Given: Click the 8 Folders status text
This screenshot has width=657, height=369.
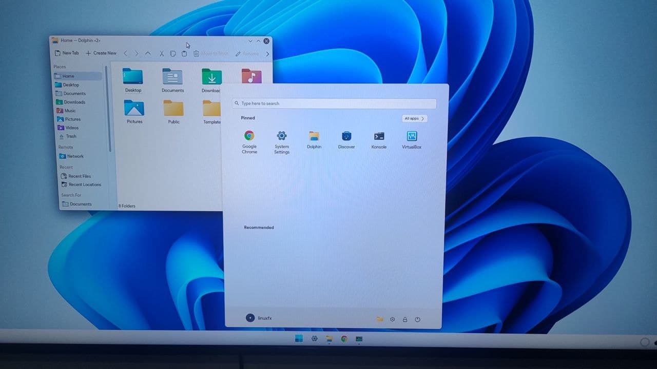Looking at the screenshot, I should point(127,206).
